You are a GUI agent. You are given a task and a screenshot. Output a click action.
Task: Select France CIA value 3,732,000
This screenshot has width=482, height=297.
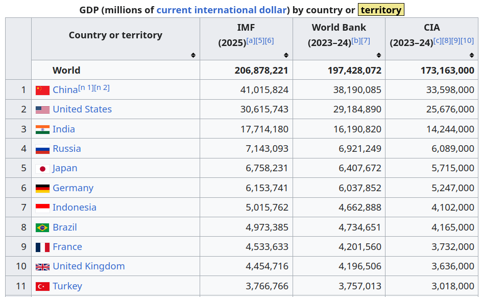(x=453, y=246)
